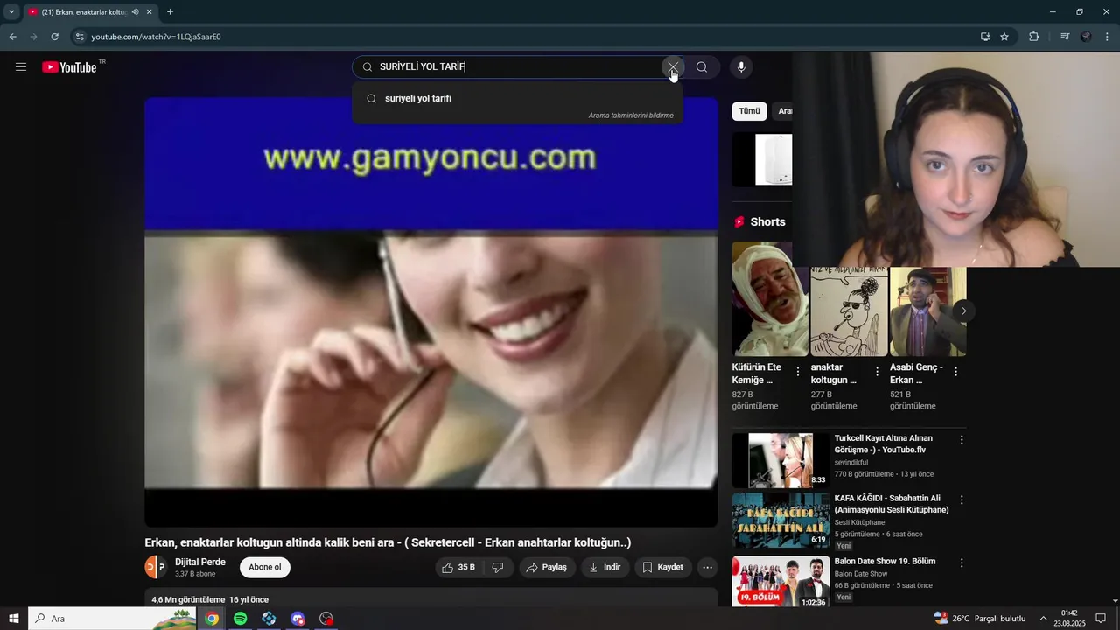Open the 'Asabi Genç - Erkan' short thumbnail
1120x630 pixels.
click(x=927, y=311)
